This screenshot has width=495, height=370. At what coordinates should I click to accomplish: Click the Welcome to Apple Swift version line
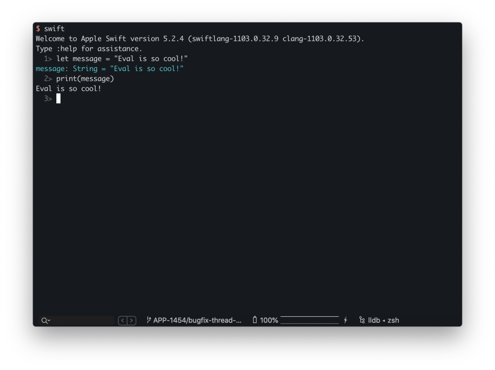coord(200,39)
